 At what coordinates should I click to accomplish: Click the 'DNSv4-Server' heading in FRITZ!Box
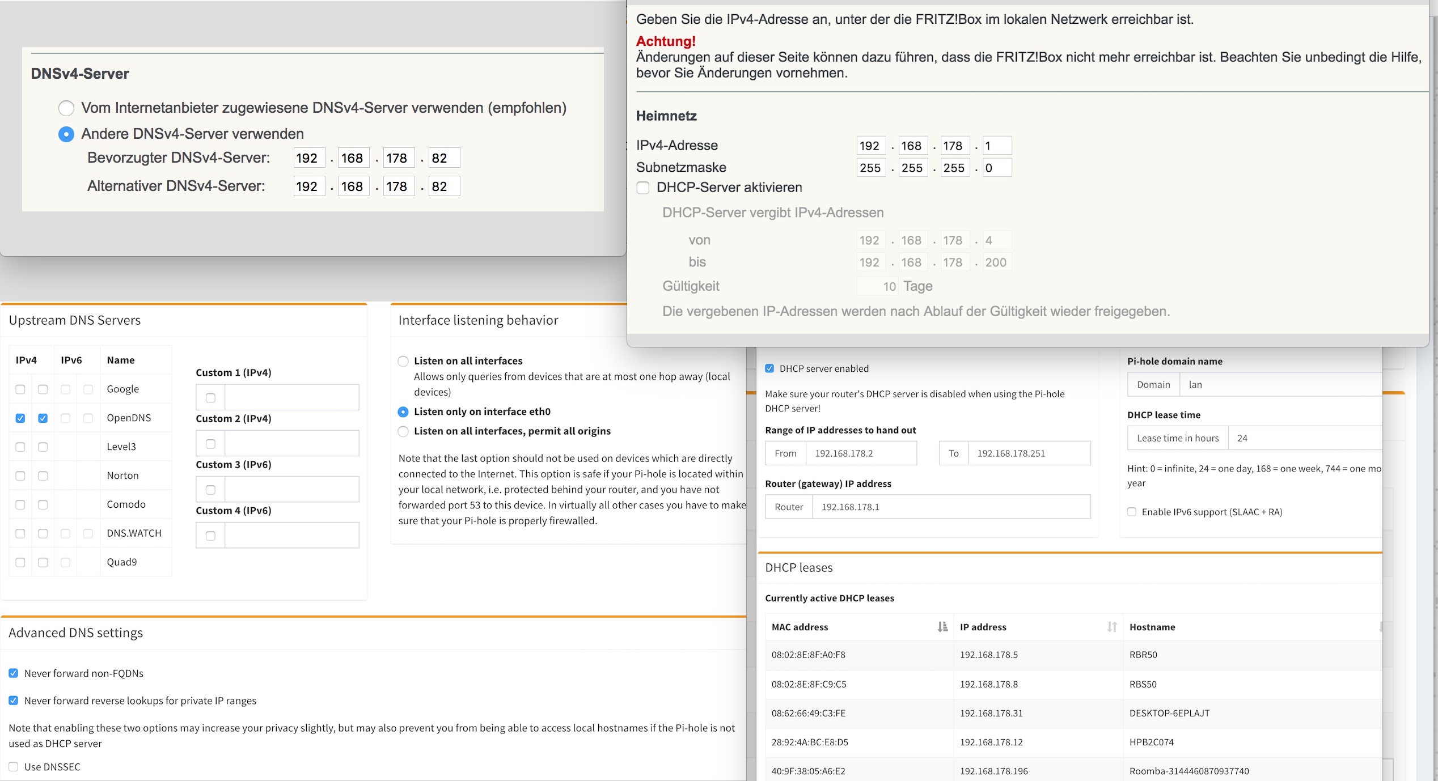click(80, 74)
